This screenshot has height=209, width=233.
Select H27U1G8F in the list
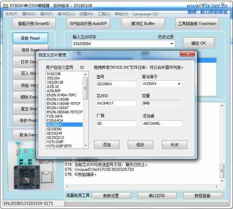[x=65, y=142]
